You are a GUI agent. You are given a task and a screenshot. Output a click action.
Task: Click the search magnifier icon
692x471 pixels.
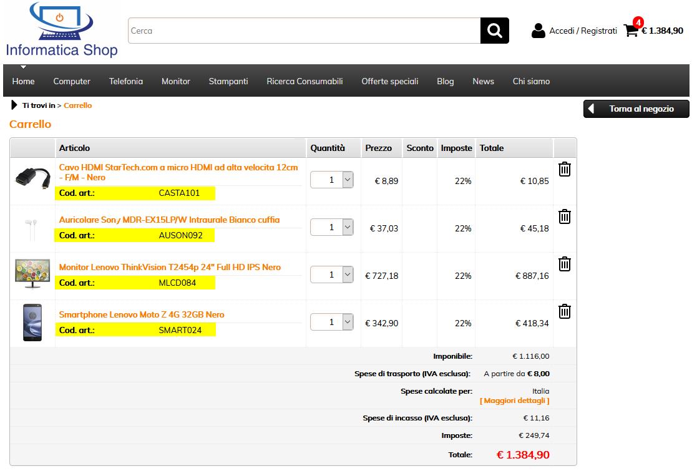pyautogui.click(x=494, y=30)
